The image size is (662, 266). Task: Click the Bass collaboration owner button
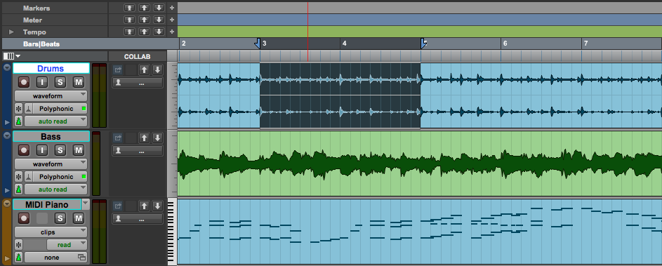pyautogui.click(x=137, y=151)
